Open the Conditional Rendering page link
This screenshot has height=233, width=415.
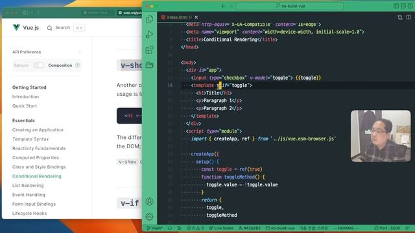pos(36,176)
